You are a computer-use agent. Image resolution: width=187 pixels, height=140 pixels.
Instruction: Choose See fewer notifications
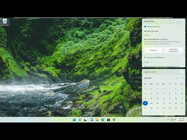click(x=174, y=50)
